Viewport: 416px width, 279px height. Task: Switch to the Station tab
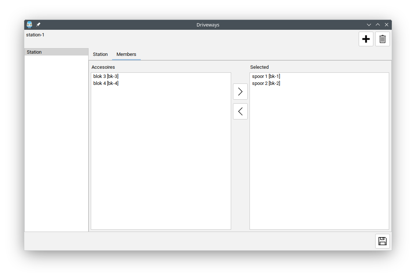pos(100,54)
